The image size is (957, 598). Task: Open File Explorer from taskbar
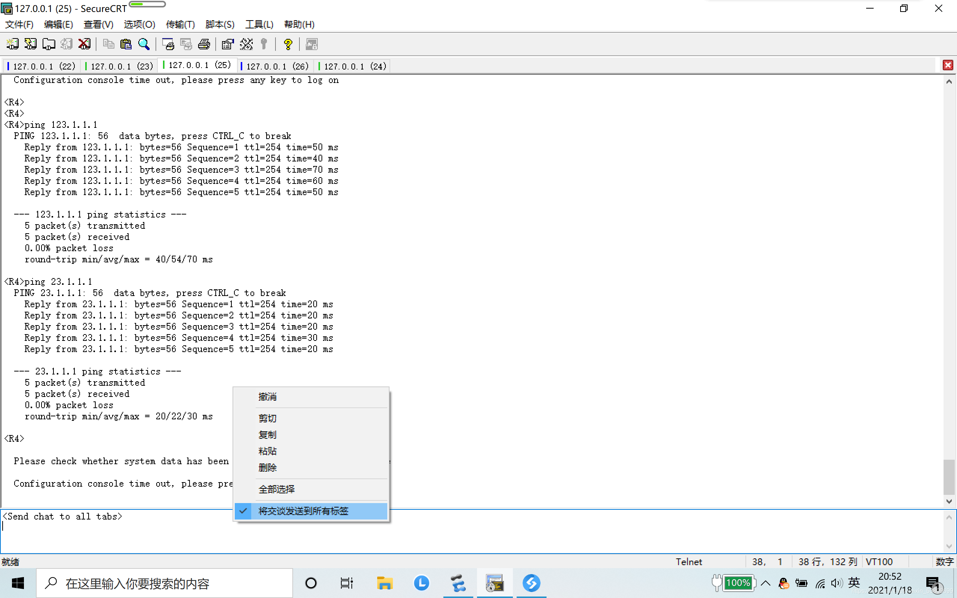(x=384, y=583)
